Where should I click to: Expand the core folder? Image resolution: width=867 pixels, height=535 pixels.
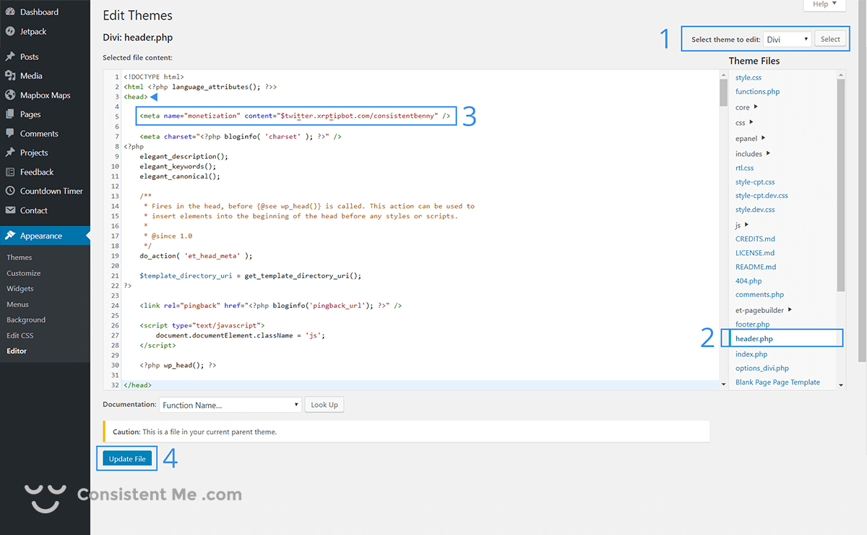746,107
